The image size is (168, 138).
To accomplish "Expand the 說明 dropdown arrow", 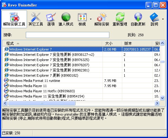I will [163, 19].
